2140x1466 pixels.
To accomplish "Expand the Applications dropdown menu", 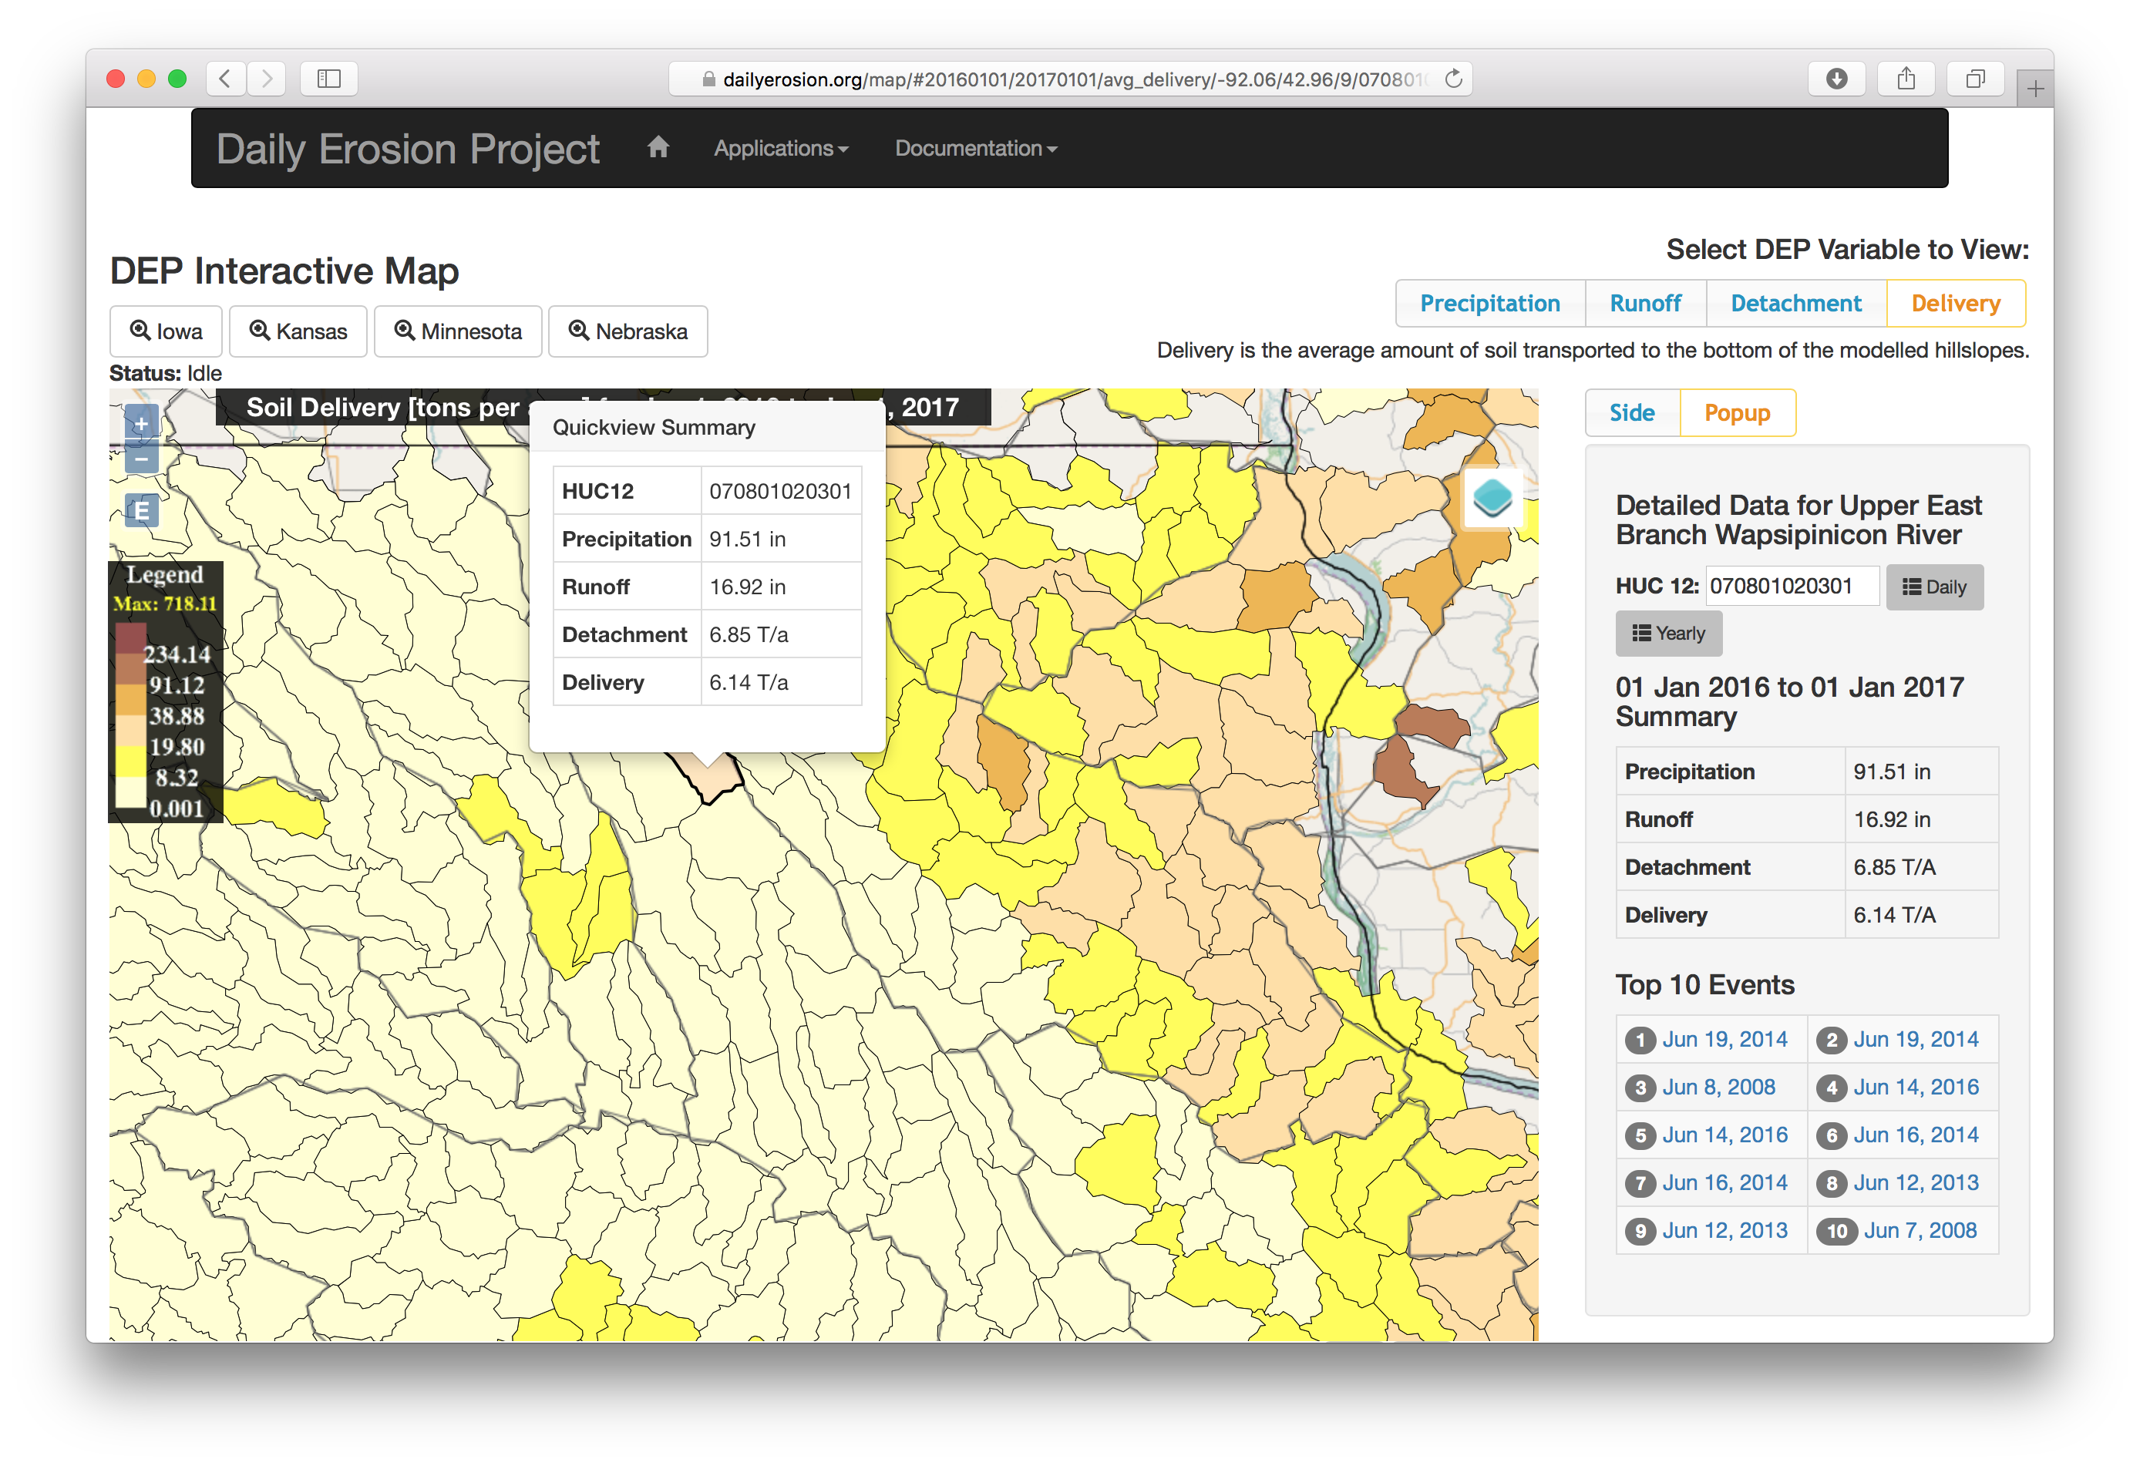I will pos(781,148).
